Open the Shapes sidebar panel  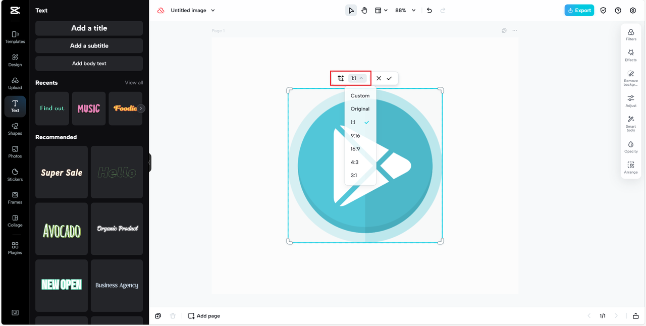click(15, 129)
